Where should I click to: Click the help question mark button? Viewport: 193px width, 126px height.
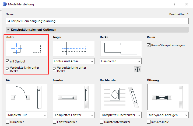pos(174,4)
